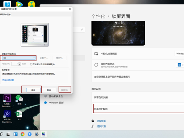
Task: Open Settings gear on the taskbar
Action: click(x=36, y=134)
